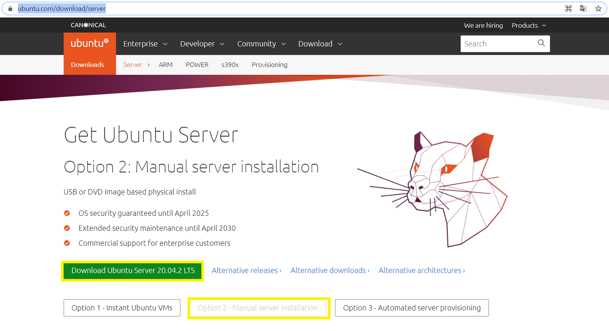Image resolution: width=609 pixels, height=331 pixels.
Task: Open the We are hiring link
Action: [483, 25]
